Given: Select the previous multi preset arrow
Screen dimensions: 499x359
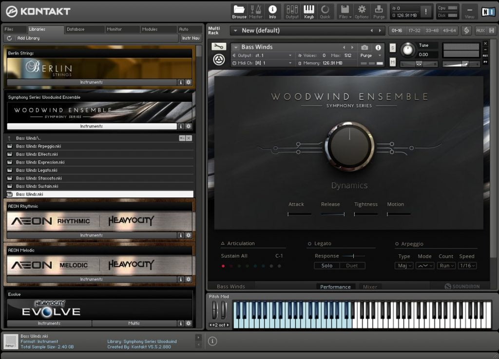Looking at the screenshot, I should (x=372, y=31).
